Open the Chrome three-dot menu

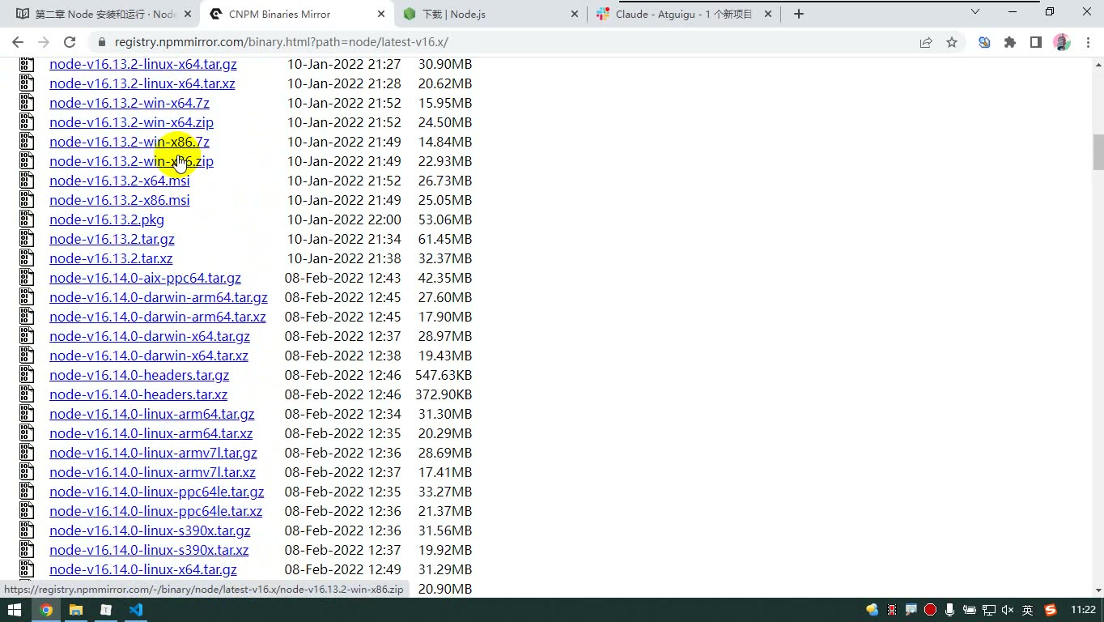[1087, 42]
